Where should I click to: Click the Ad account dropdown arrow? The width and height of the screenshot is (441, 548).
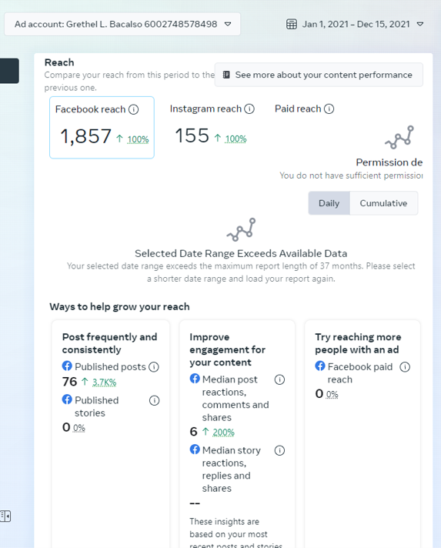(x=228, y=24)
